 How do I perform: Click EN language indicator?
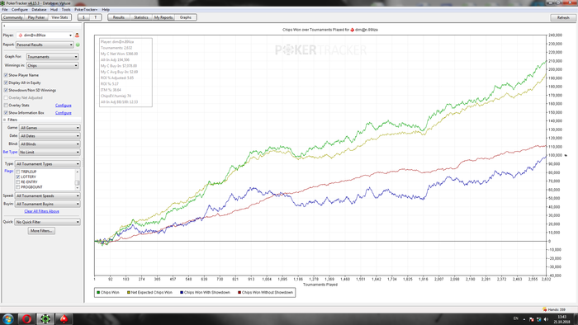tap(516, 318)
